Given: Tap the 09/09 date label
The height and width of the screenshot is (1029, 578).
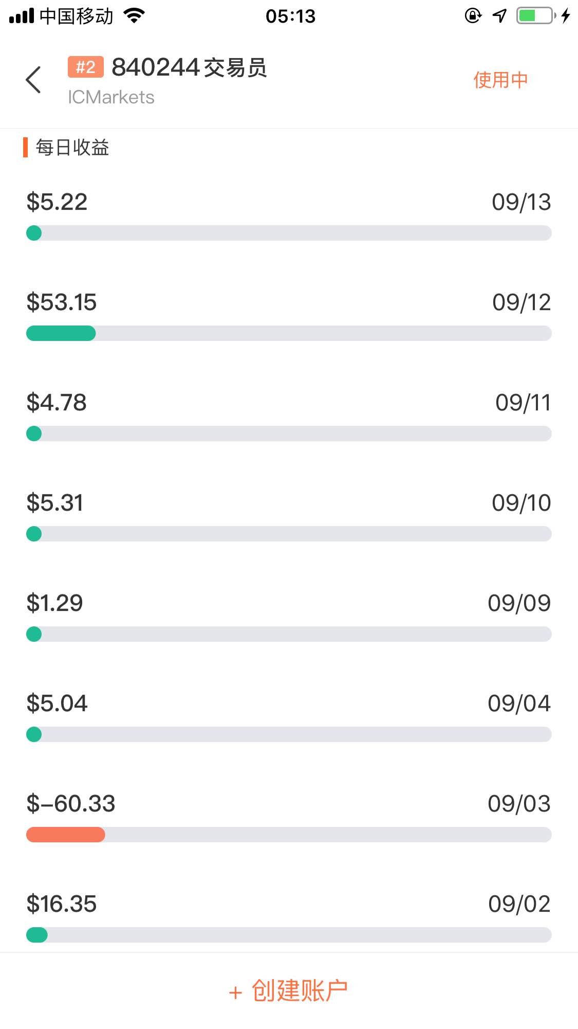Looking at the screenshot, I should pyautogui.click(x=519, y=603).
